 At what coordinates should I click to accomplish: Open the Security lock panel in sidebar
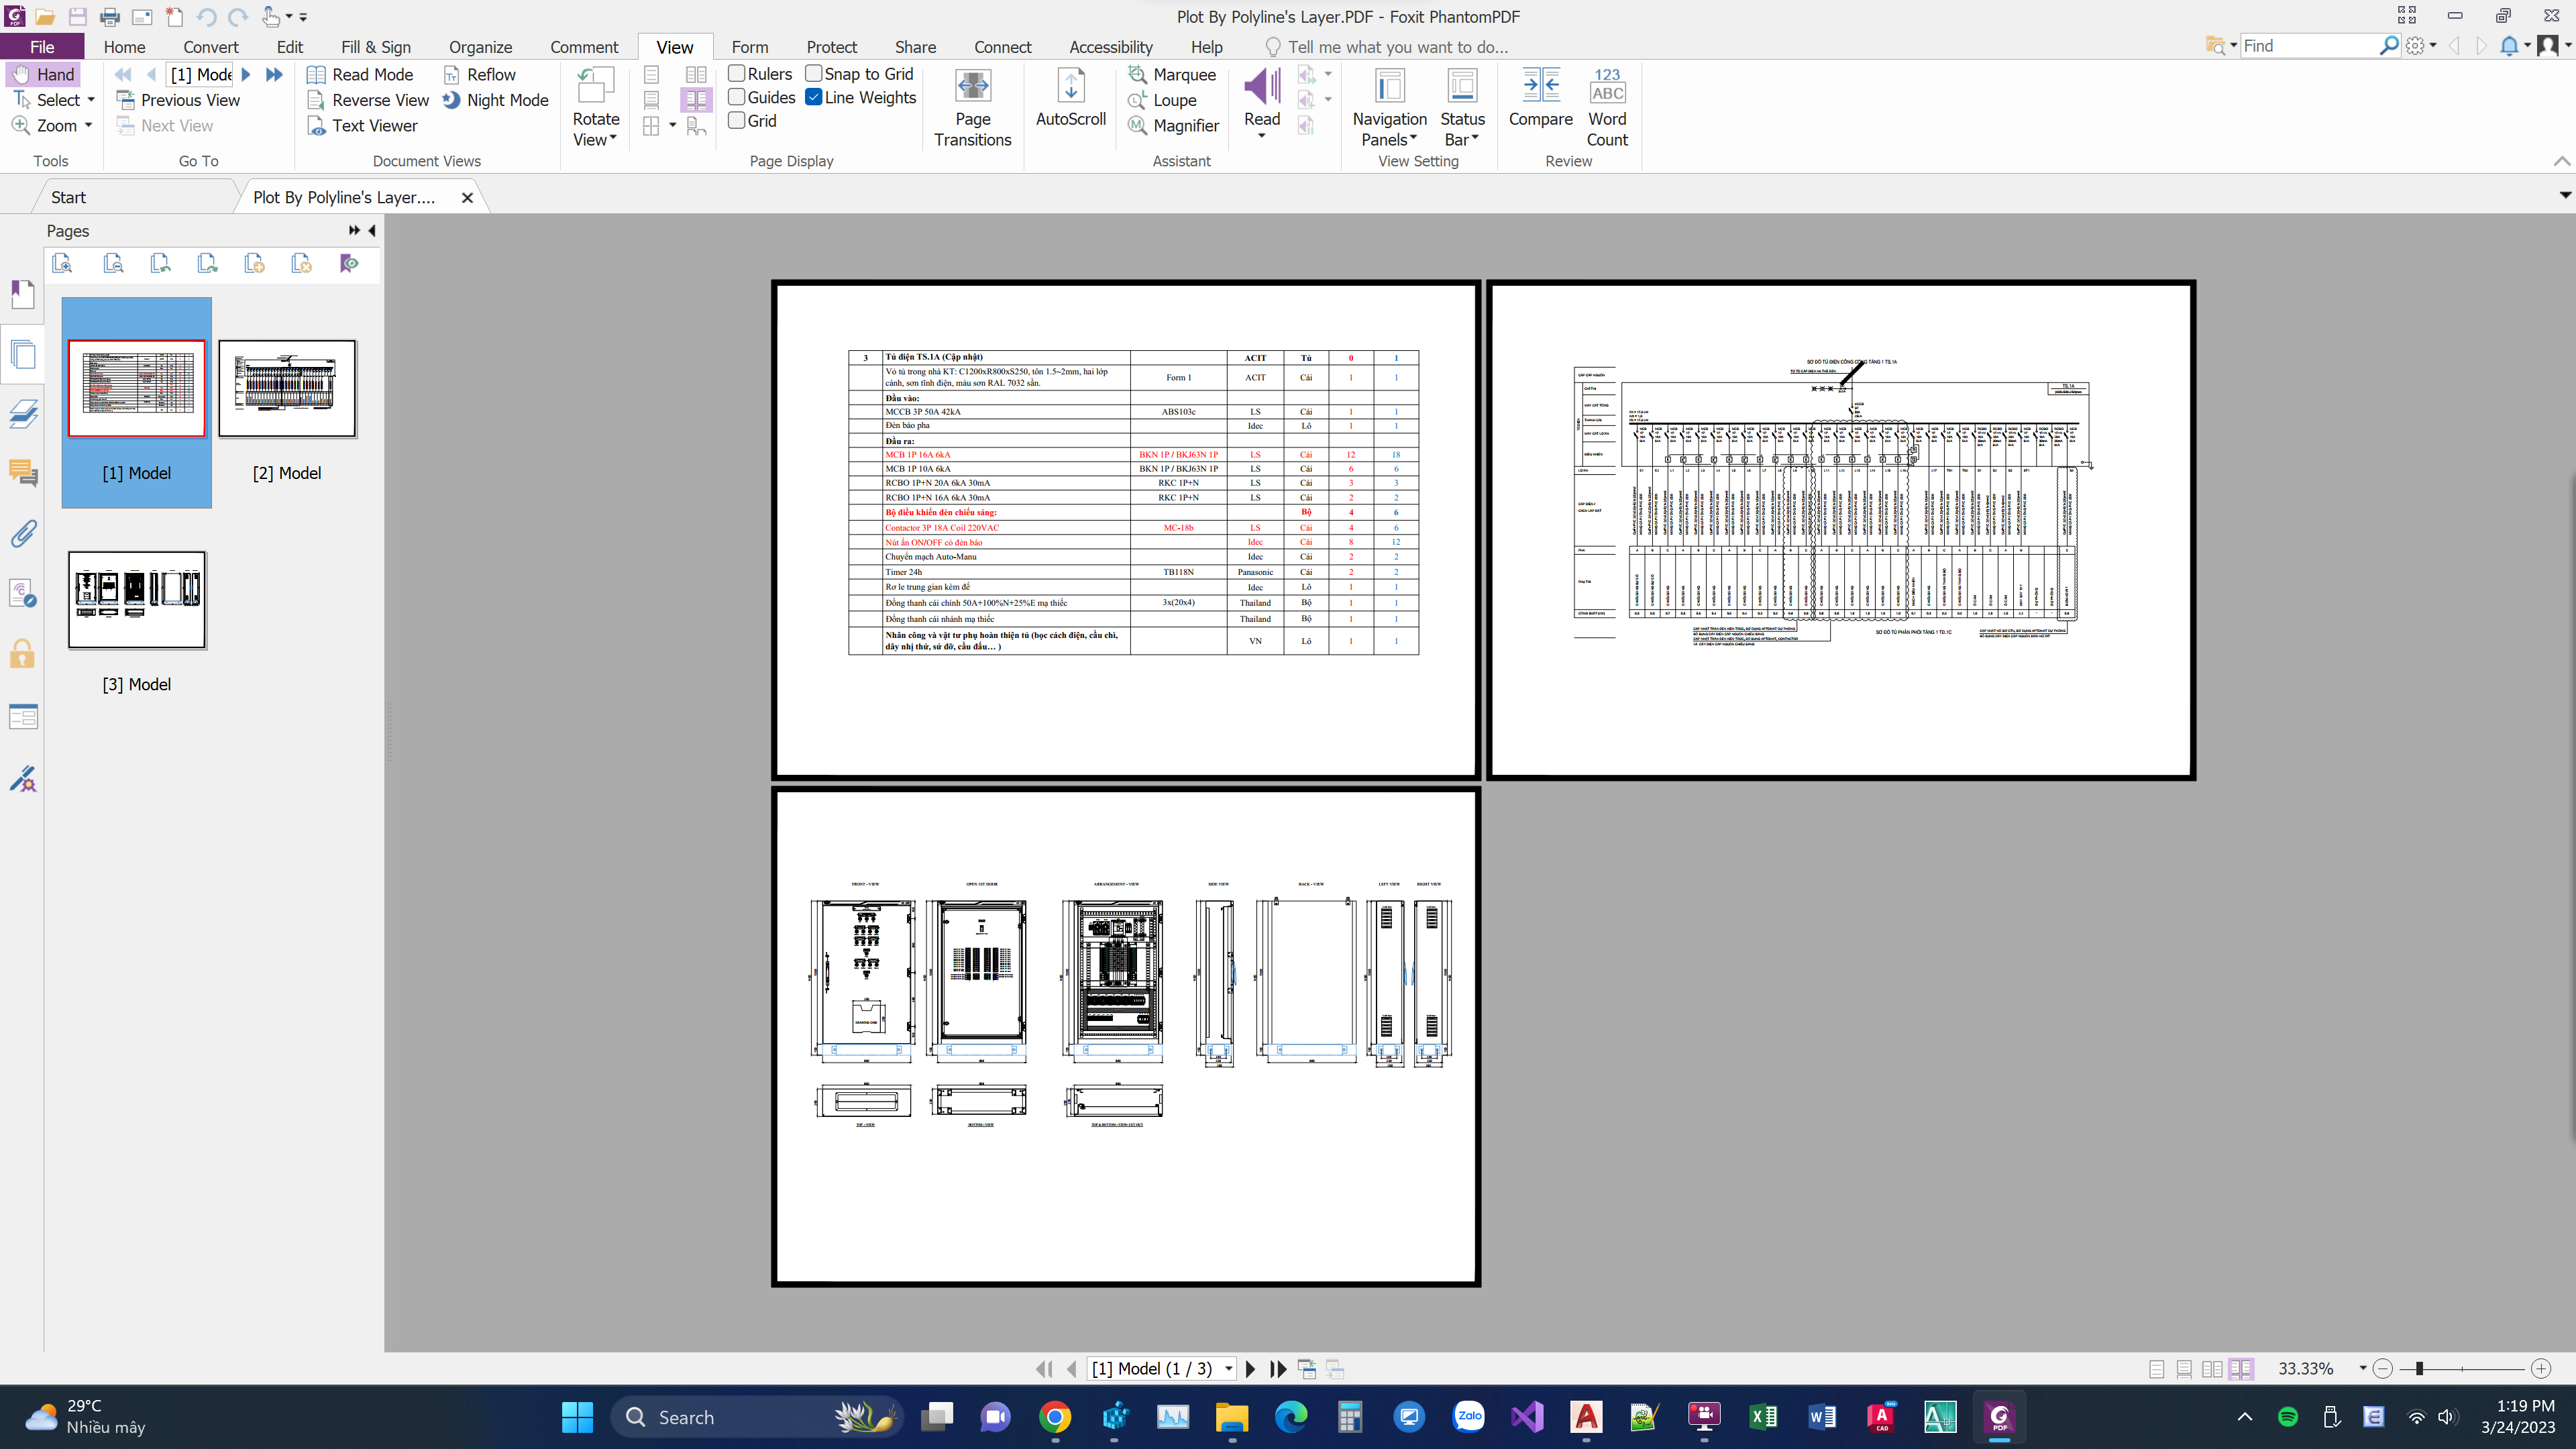point(23,655)
